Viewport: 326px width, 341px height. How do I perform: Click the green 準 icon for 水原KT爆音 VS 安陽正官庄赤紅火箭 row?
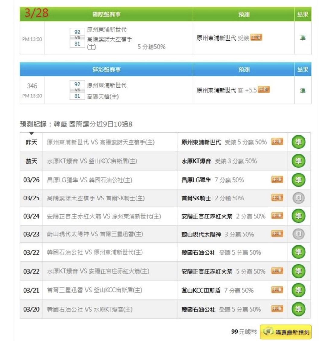point(299,271)
